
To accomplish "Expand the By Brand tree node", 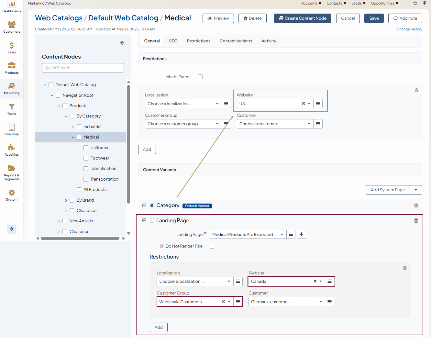I will (66, 200).
